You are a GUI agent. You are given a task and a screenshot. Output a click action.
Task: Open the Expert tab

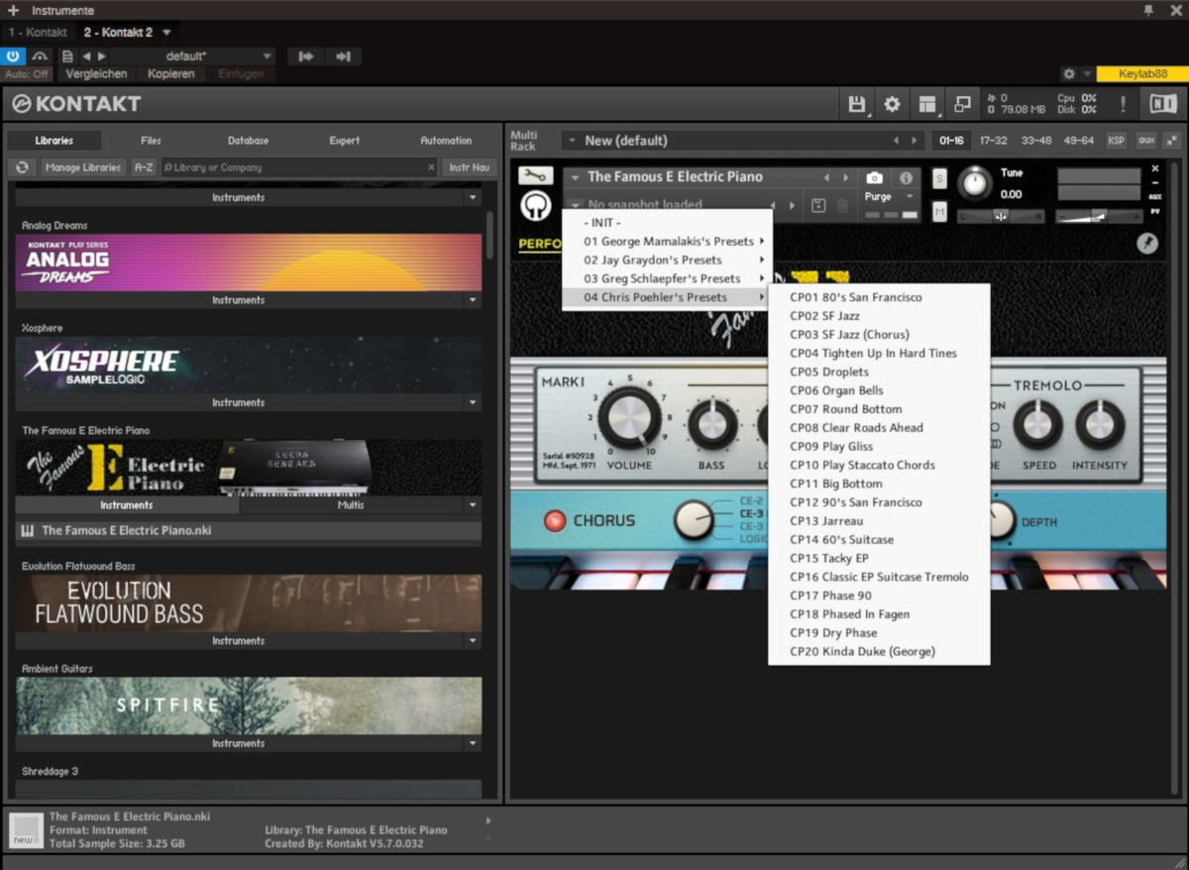[x=345, y=141]
